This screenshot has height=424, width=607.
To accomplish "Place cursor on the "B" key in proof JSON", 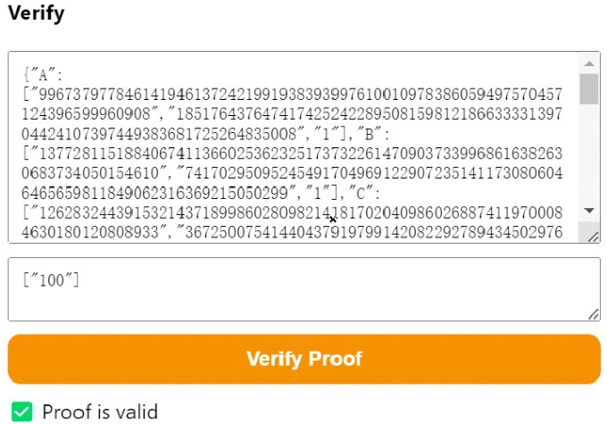I will pyautogui.click(x=368, y=135).
